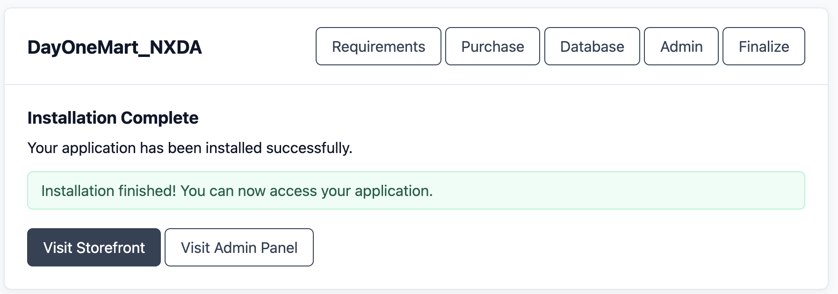Viewport: 838px width, 294px height.
Task: Click the DayOneMart_NXDA title
Action: pos(115,47)
